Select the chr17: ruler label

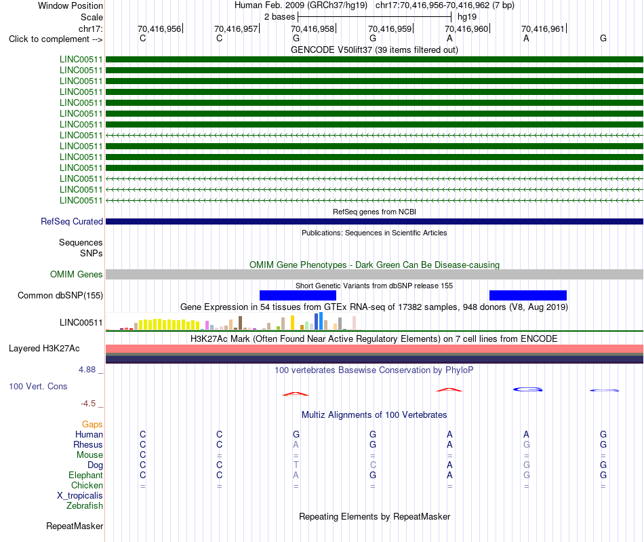click(x=91, y=28)
